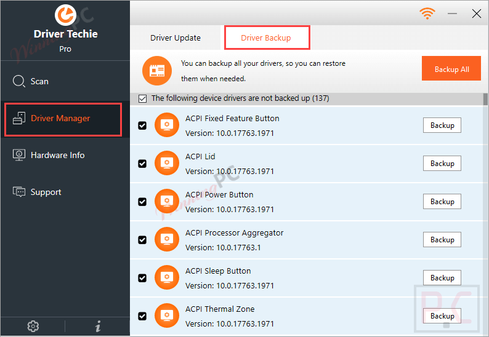Click the 'Version: 10.0.17763.1' text
Image resolution: width=489 pixels, height=337 pixels.
223,248
